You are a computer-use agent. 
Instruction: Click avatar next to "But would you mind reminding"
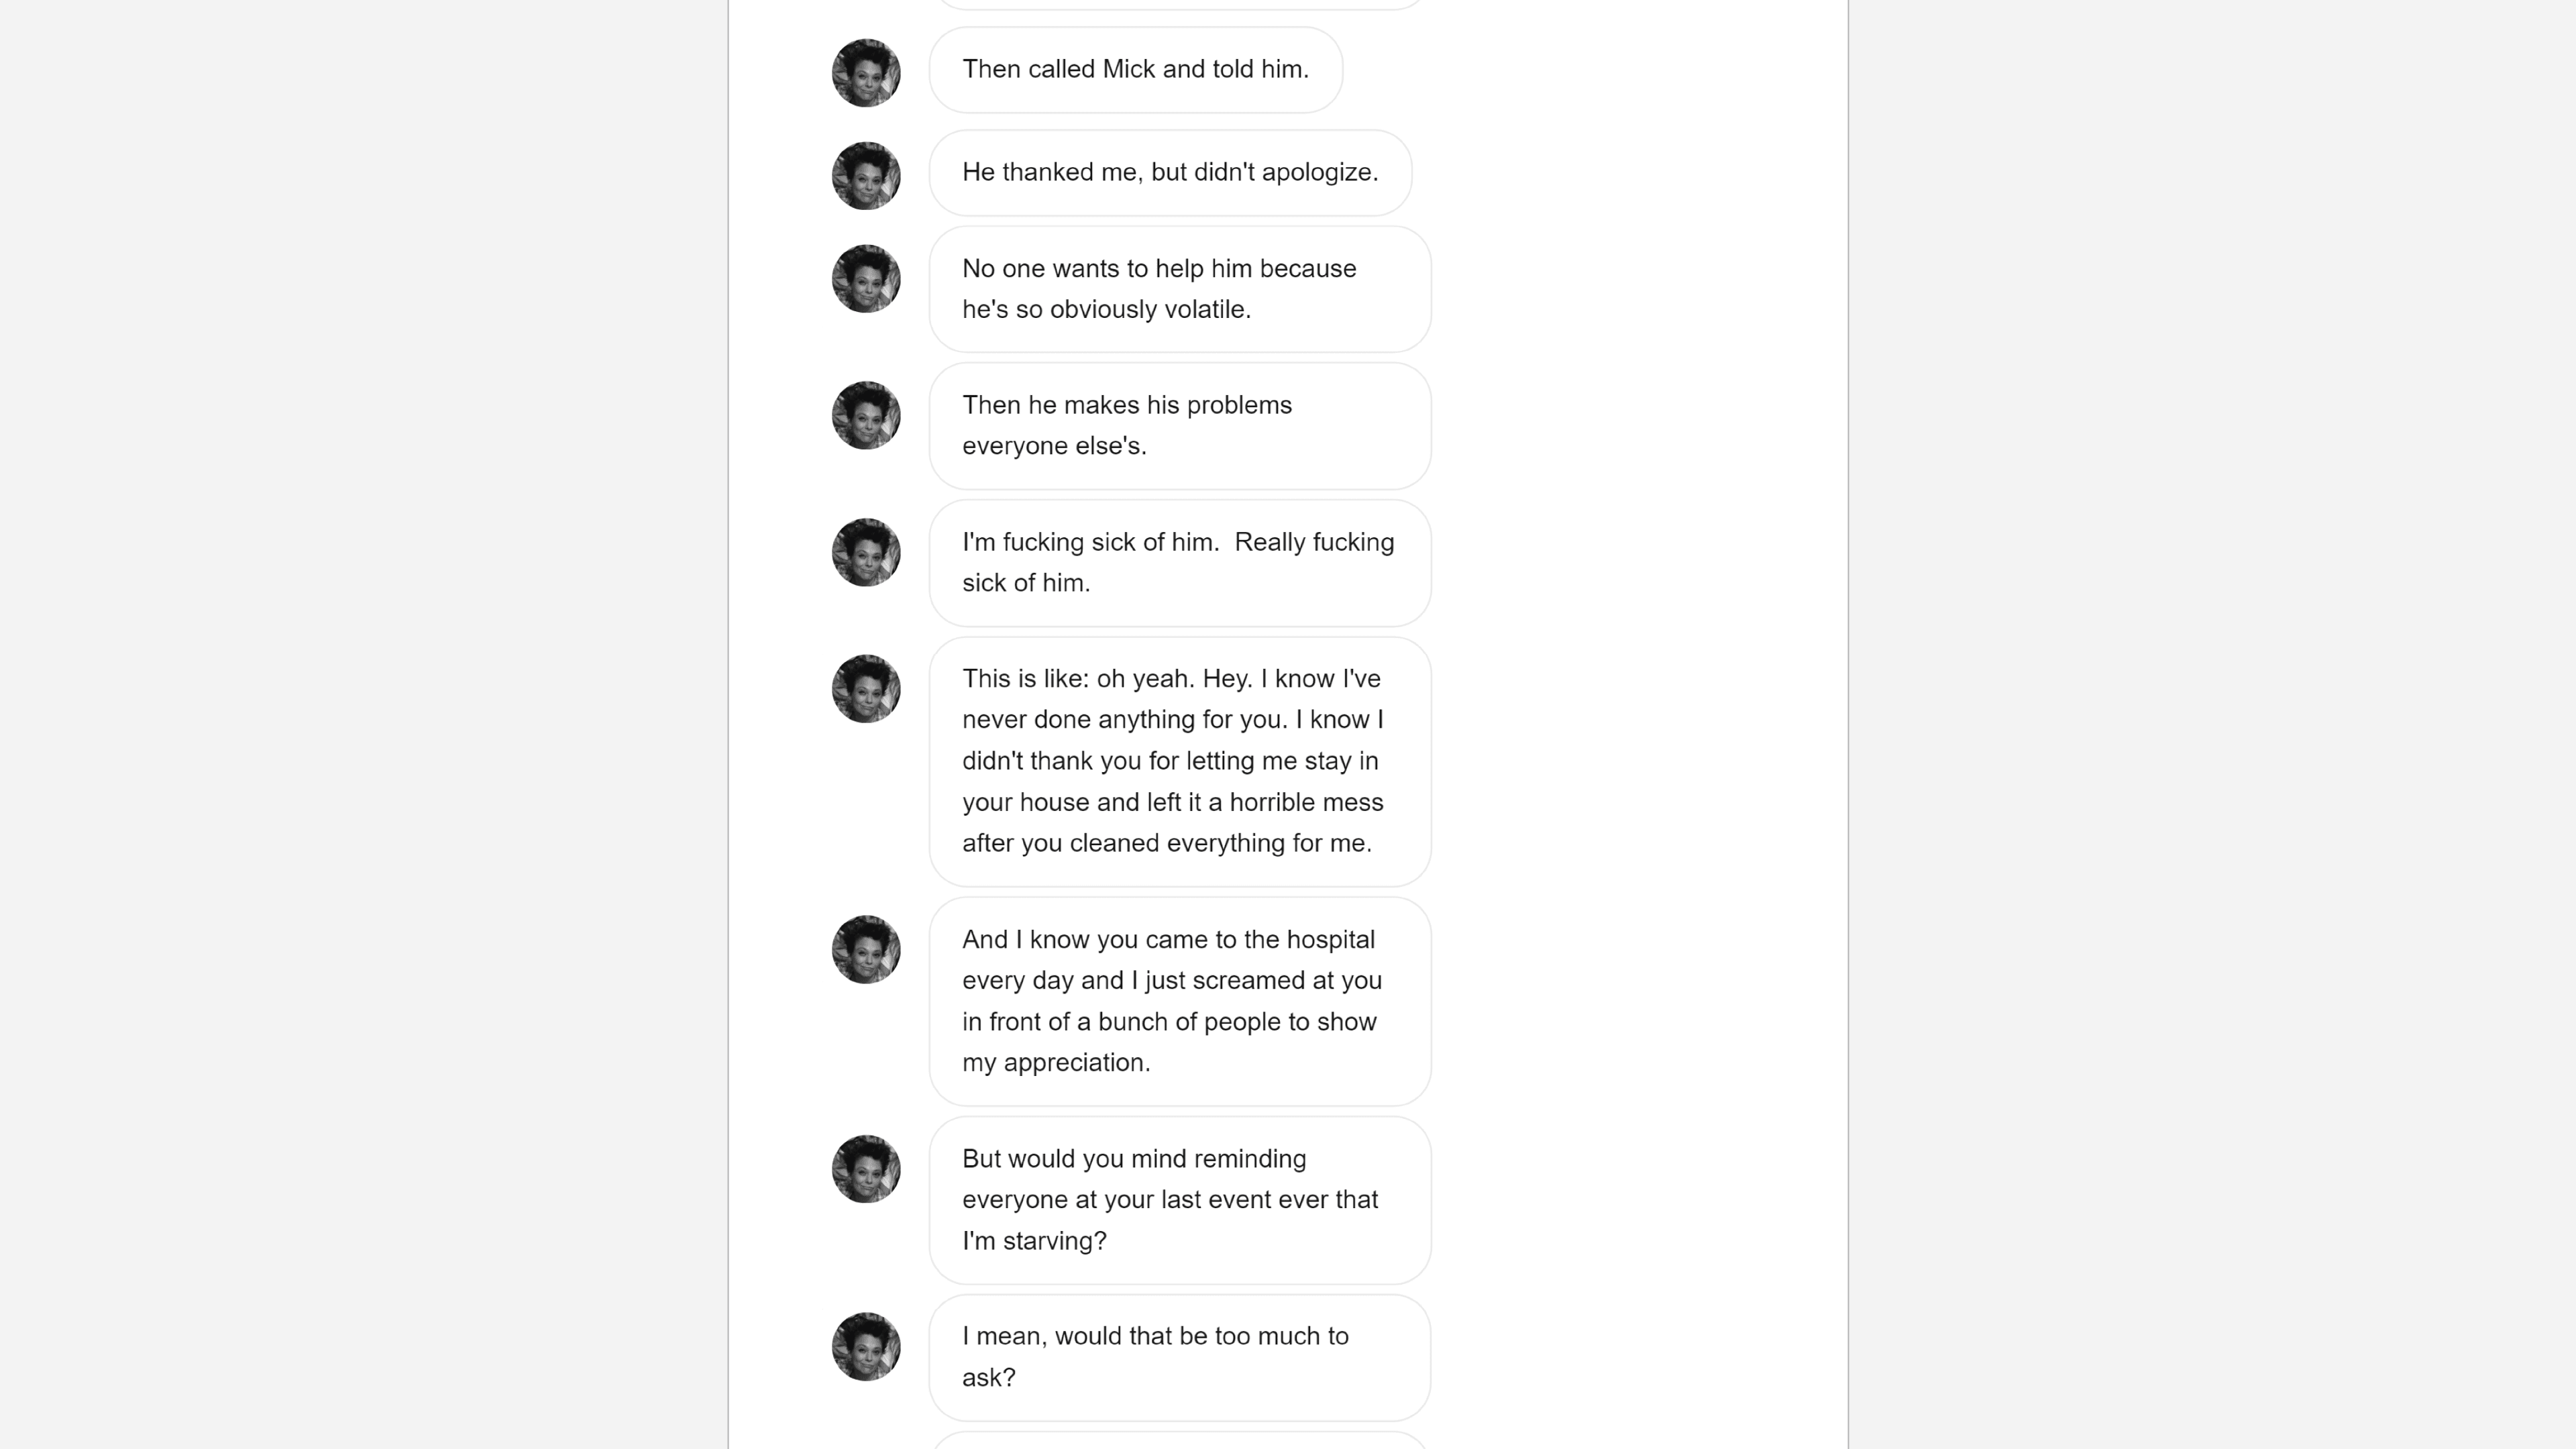866,1169
